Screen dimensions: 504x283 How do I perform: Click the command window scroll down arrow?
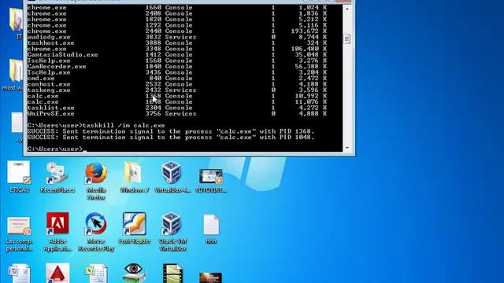coord(346,148)
